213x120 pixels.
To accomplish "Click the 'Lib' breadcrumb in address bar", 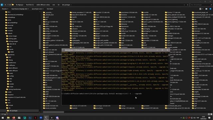I will [x=59, y=5].
